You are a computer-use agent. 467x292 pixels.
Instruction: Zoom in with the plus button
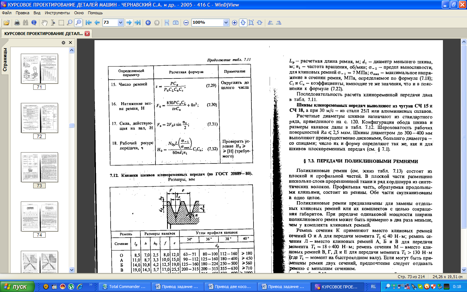[235, 23]
